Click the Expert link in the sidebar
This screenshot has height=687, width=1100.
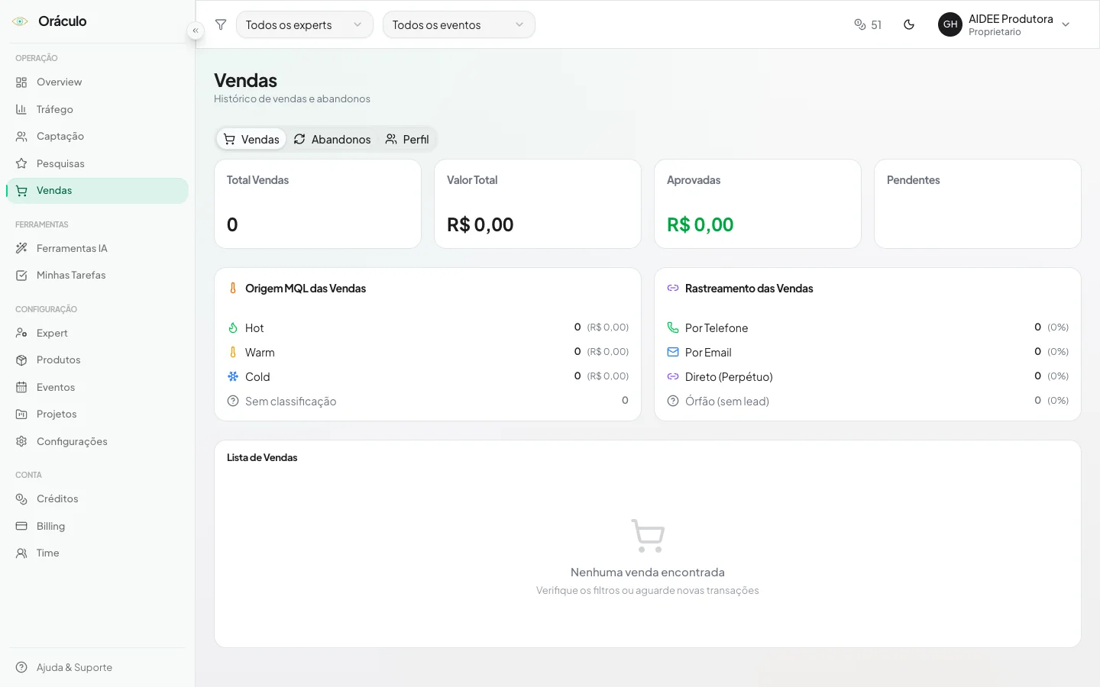tap(97, 333)
